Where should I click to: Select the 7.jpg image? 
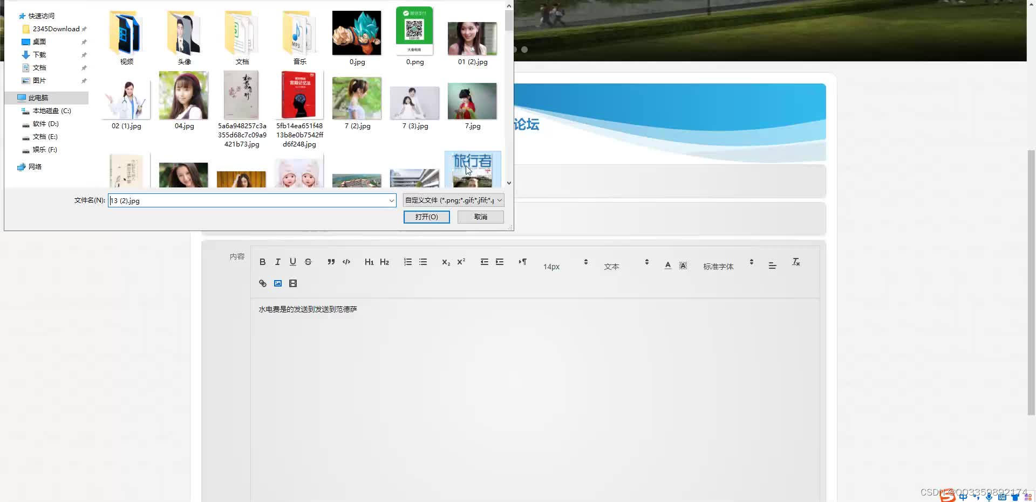coord(472,106)
